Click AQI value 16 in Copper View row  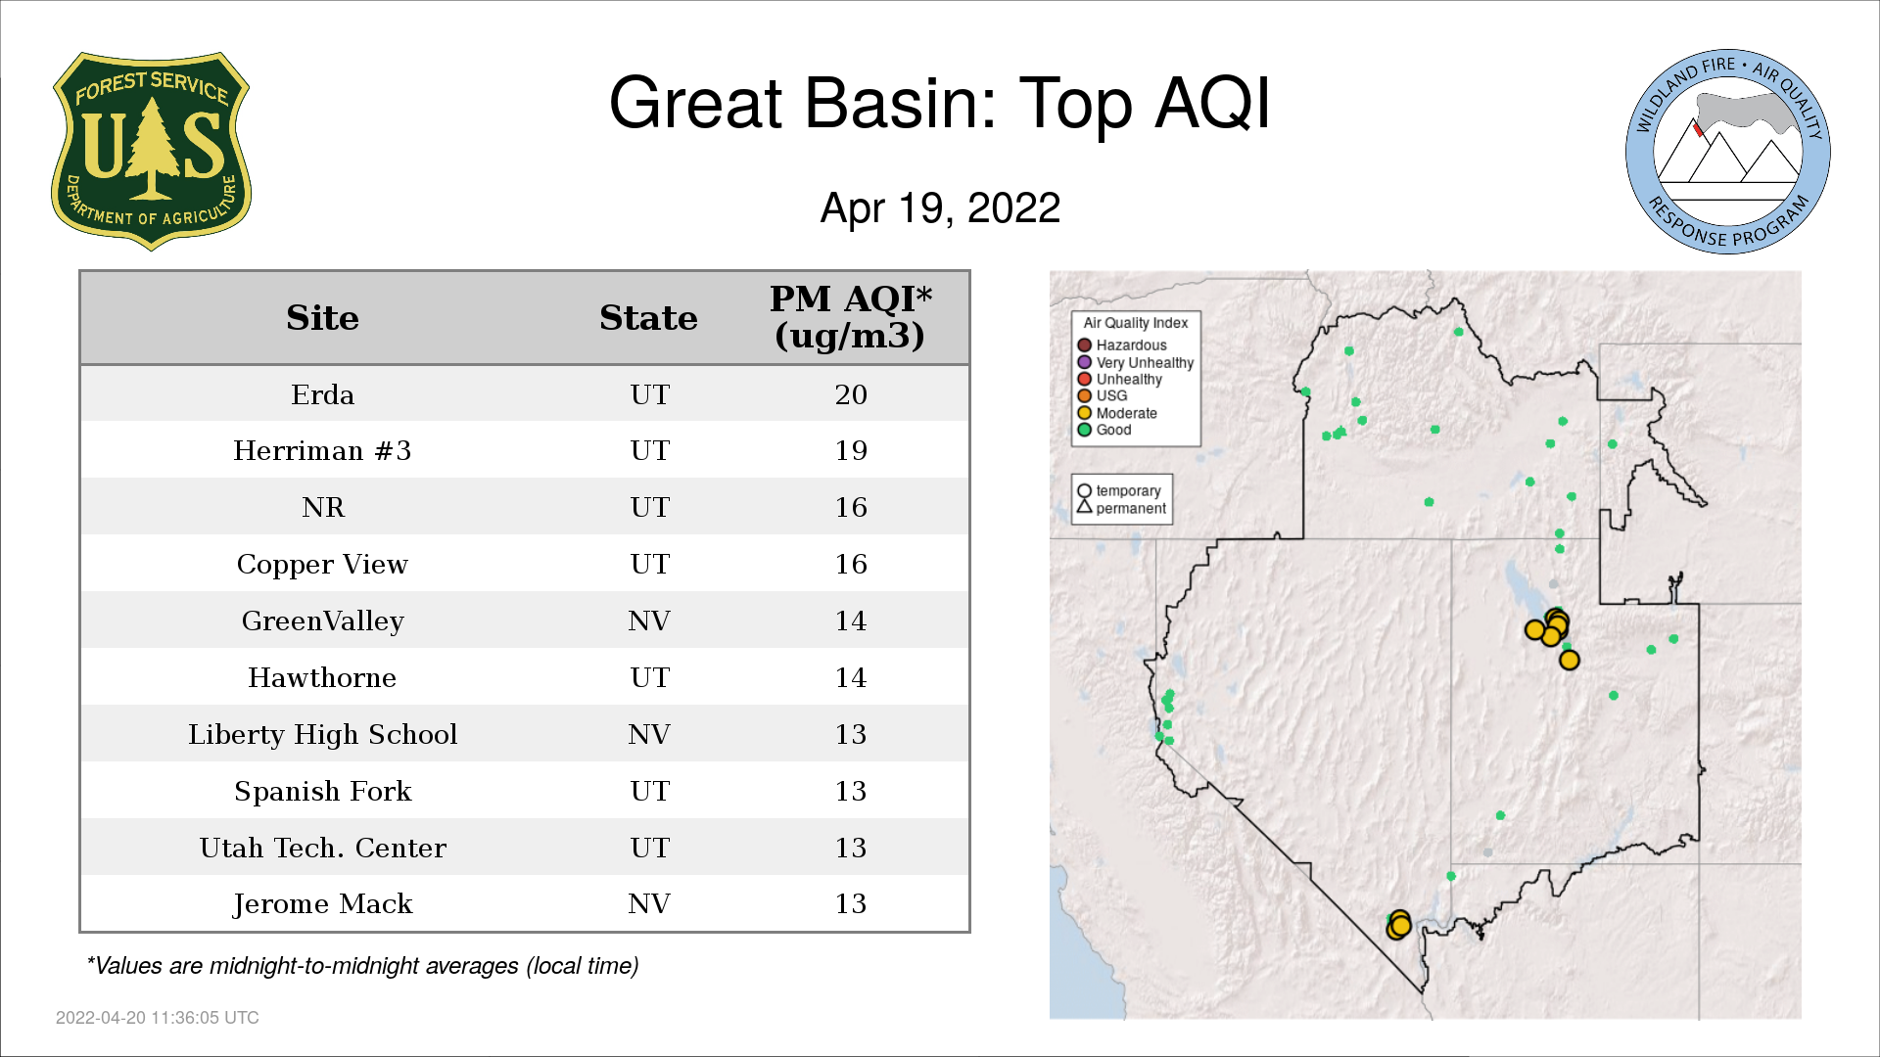pos(851,565)
